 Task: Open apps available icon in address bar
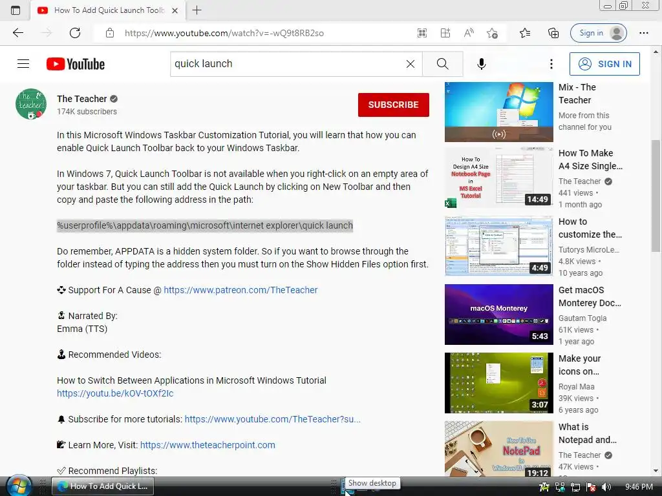[445, 33]
